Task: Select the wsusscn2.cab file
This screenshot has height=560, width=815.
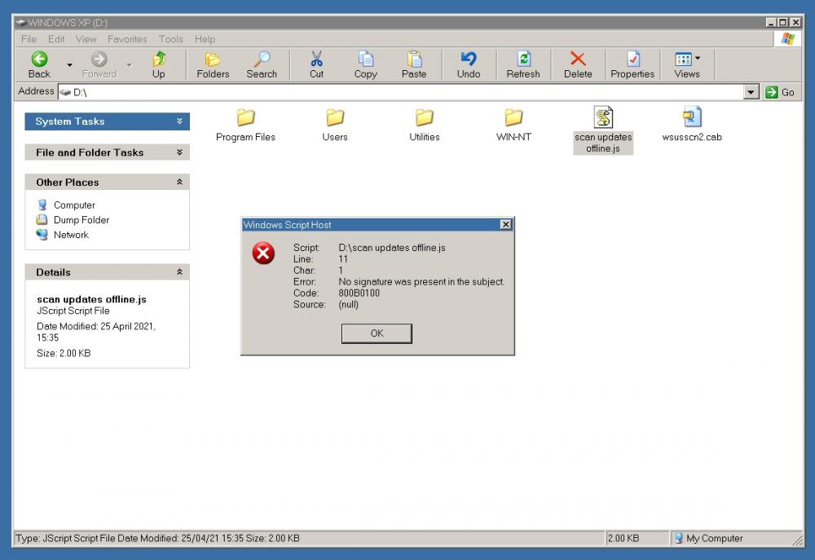Action: [691, 118]
